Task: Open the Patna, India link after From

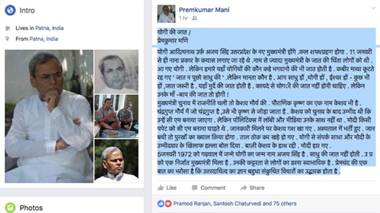Action: 44,38
